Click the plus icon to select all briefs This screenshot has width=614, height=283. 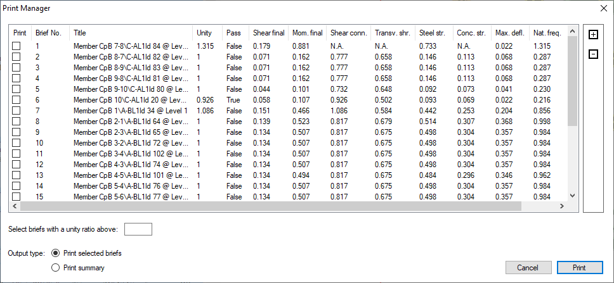[593, 34]
